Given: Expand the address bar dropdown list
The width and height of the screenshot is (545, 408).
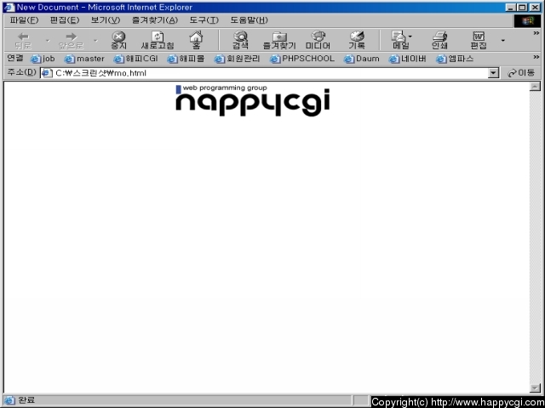Looking at the screenshot, I should 493,73.
